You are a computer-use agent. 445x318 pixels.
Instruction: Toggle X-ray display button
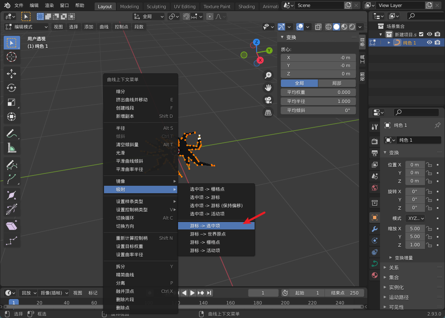318,27
